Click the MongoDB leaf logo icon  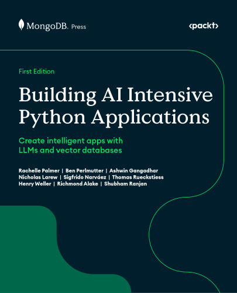(x=21, y=25)
